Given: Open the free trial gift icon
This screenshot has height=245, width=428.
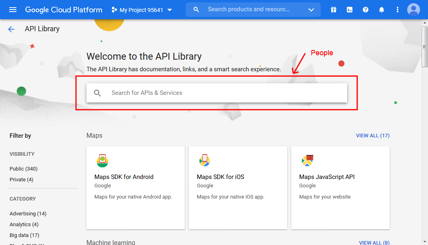Looking at the screenshot, I should coord(334,10).
